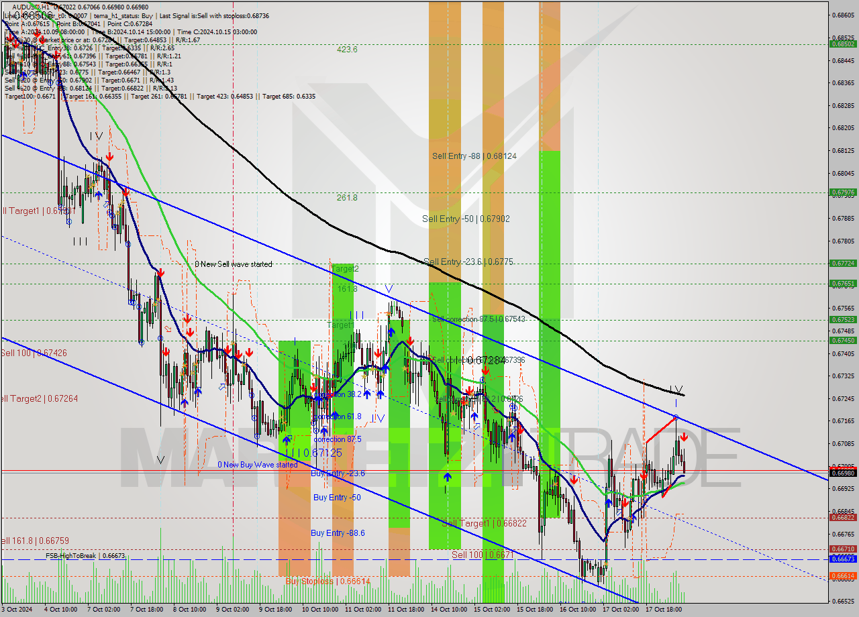Click the green 0.68502 price tag
859x617 pixels.
click(x=843, y=44)
